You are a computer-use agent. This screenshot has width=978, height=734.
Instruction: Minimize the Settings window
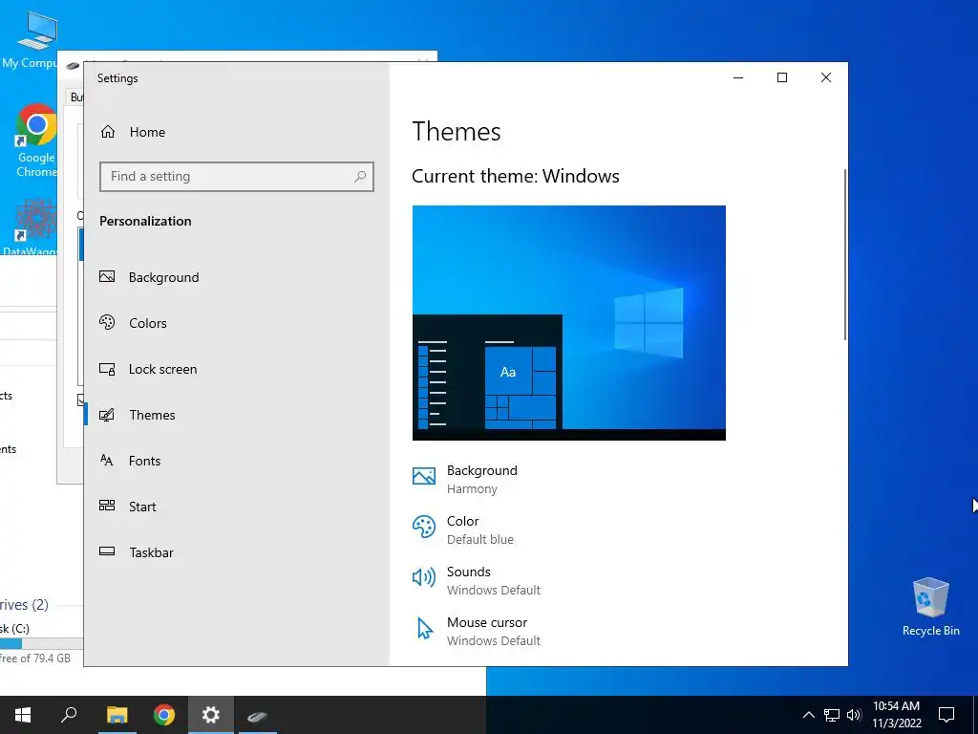point(738,77)
